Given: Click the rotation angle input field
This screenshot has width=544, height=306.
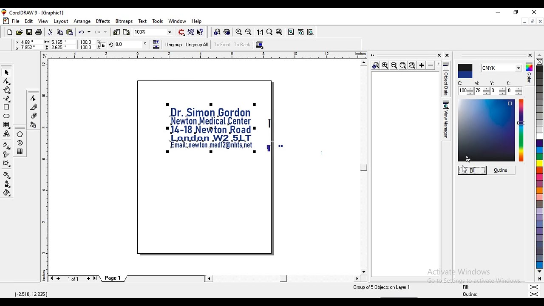Looking at the screenshot, I should 129,45.
